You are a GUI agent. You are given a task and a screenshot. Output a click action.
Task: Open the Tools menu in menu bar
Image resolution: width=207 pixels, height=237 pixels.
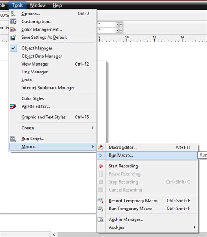coord(17,5)
